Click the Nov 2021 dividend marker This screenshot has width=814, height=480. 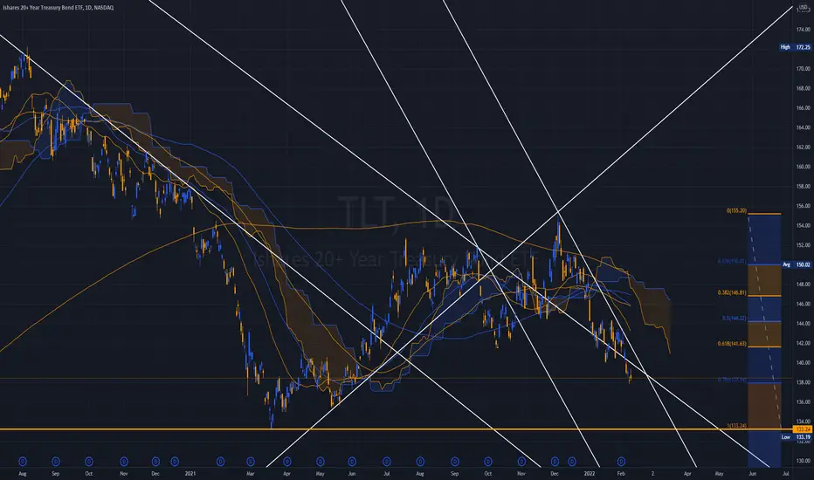point(521,462)
